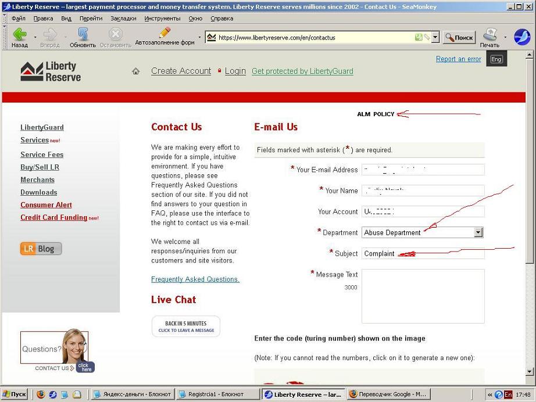
Task: Launch Firefox from the quick launch bar
Action: click(41, 394)
